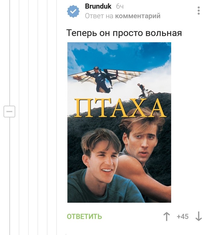Click the smiling young man in green shirt

[x=103, y=166]
